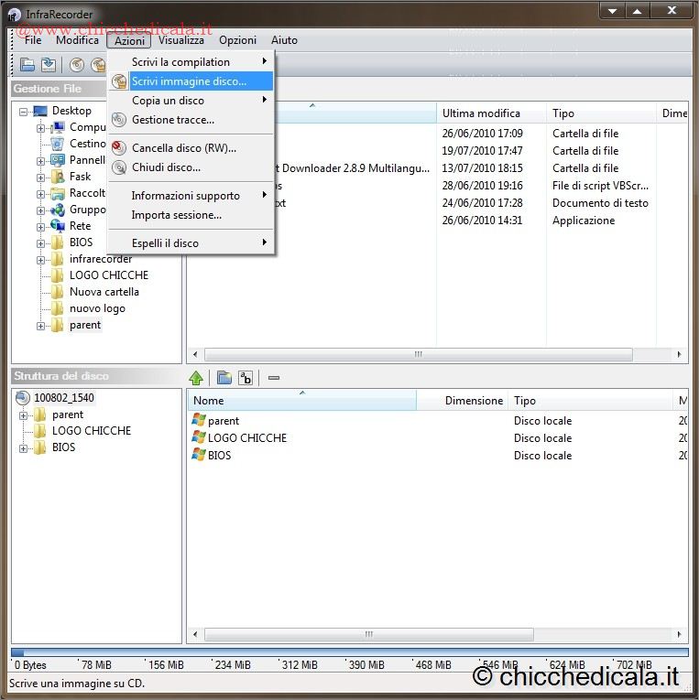Click the save project toolbar icon
The image size is (699, 700).
[x=48, y=65]
